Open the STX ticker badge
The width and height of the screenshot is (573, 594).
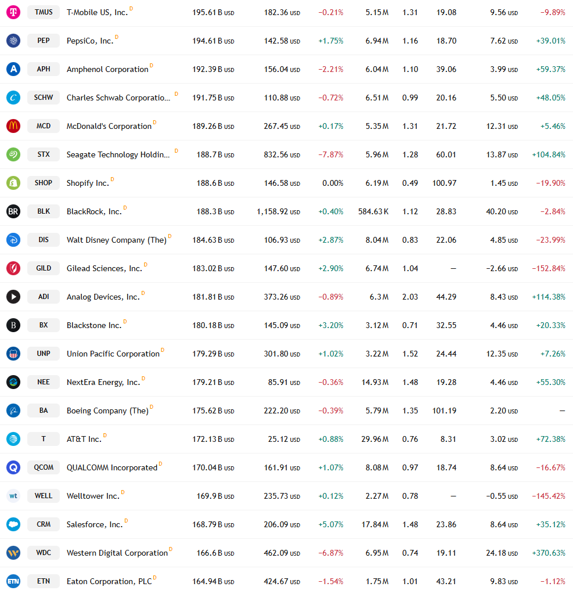point(44,154)
